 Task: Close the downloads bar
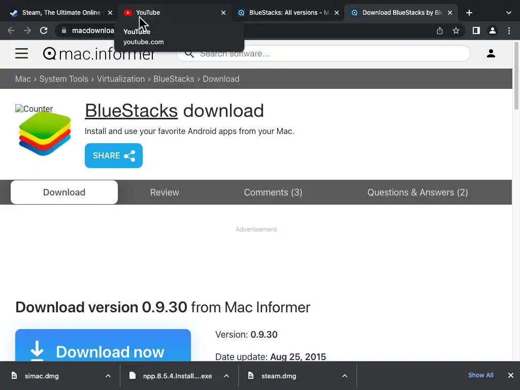click(x=511, y=375)
